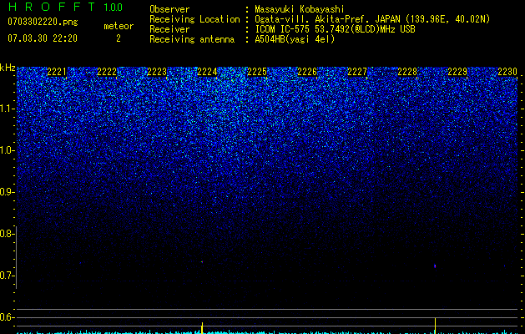The image size is (525, 334).
Task: Click the time marker 2228
Action: [x=407, y=72]
